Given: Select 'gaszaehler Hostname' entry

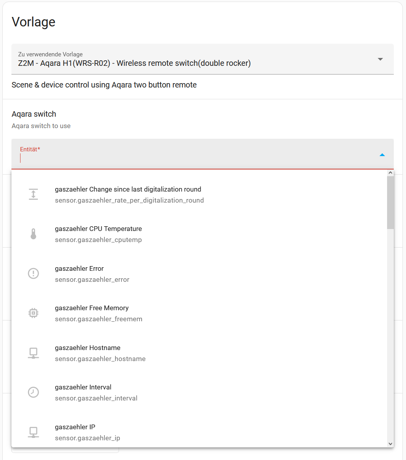Looking at the screenshot, I should (199, 353).
